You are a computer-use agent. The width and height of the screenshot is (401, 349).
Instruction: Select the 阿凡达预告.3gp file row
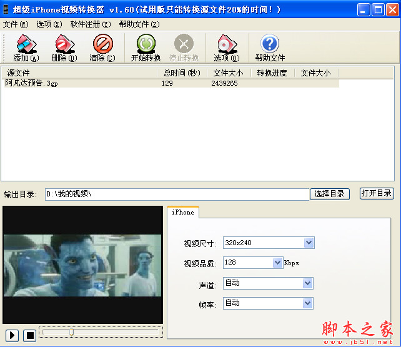pyautogui.click(x=172, y=83)
